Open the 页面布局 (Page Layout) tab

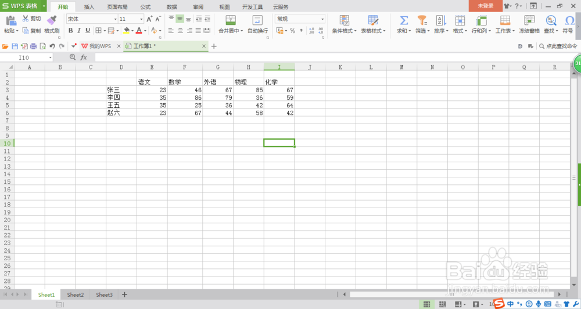coord(117,7)
